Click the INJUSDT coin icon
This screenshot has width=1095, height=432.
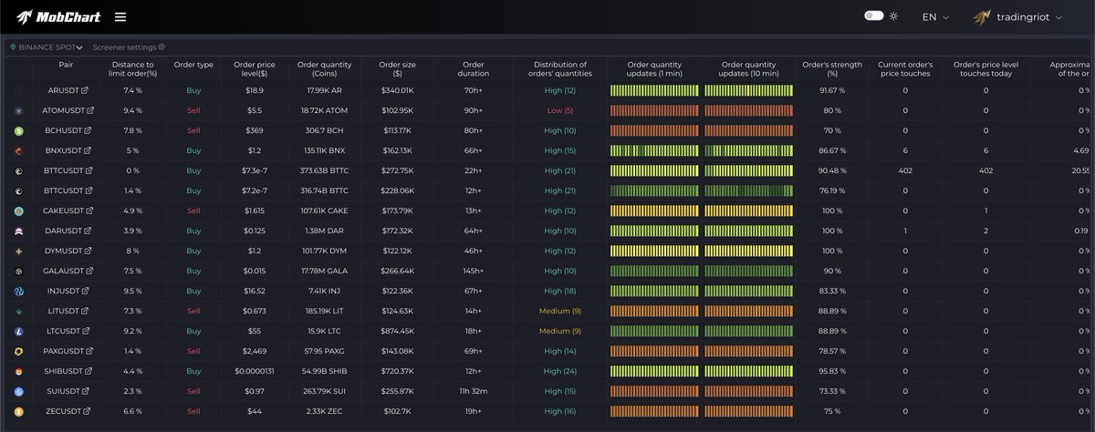[18, 291]
